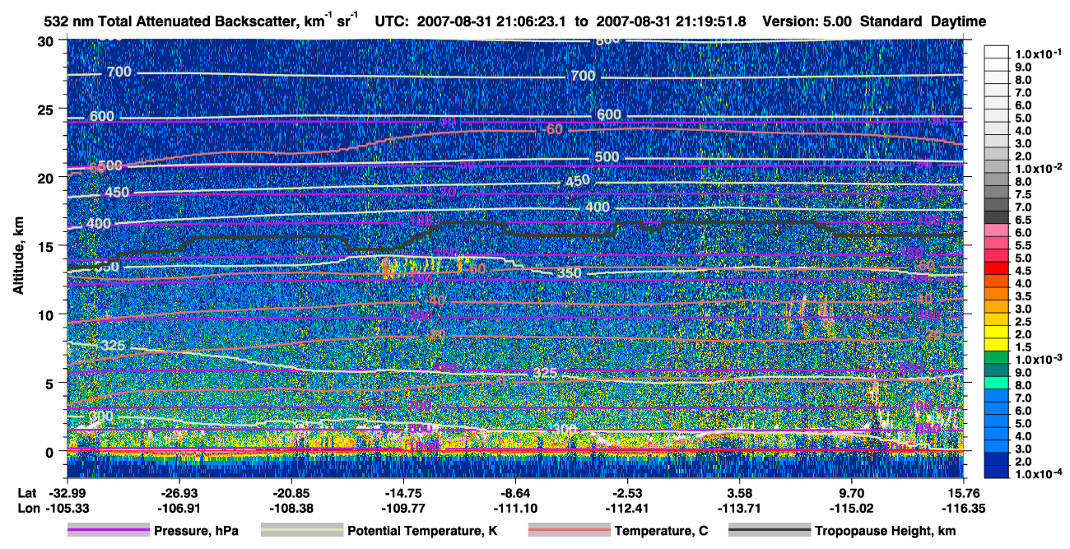Click the 'Lat' axis row label
The height and width of the screenshot is (549, 1070).
(26, 491)
